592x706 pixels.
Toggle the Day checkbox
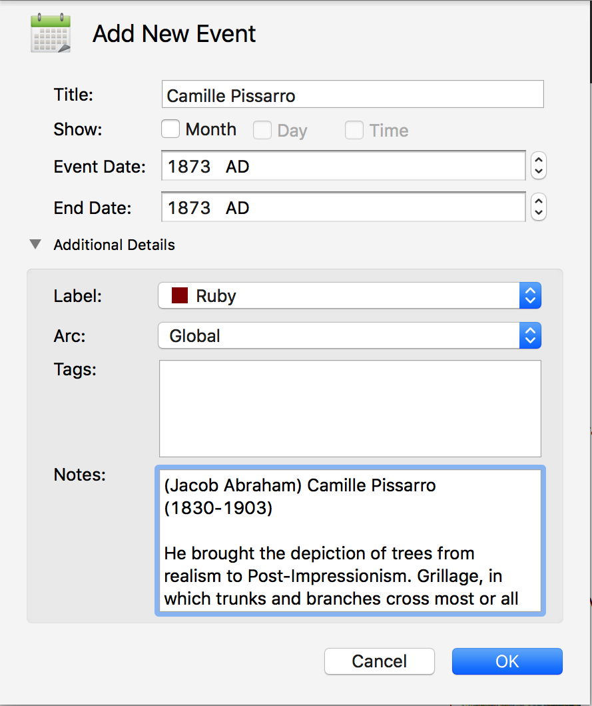(x=262, y=130)
